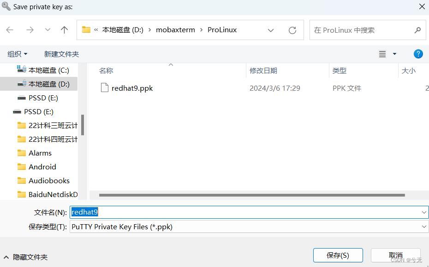Collapse folders with 隐藏文件夹

(x=26, y=257)
